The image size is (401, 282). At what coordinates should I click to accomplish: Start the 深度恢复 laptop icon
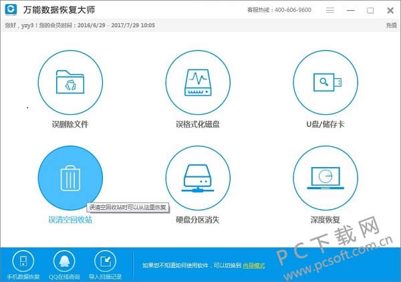pos(325,178)
